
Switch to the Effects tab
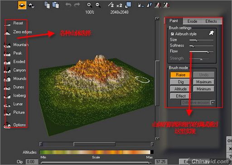(x=211, y=21)
